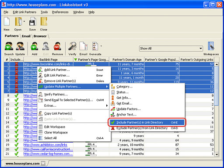Click Get Info in the submenu

147,98
